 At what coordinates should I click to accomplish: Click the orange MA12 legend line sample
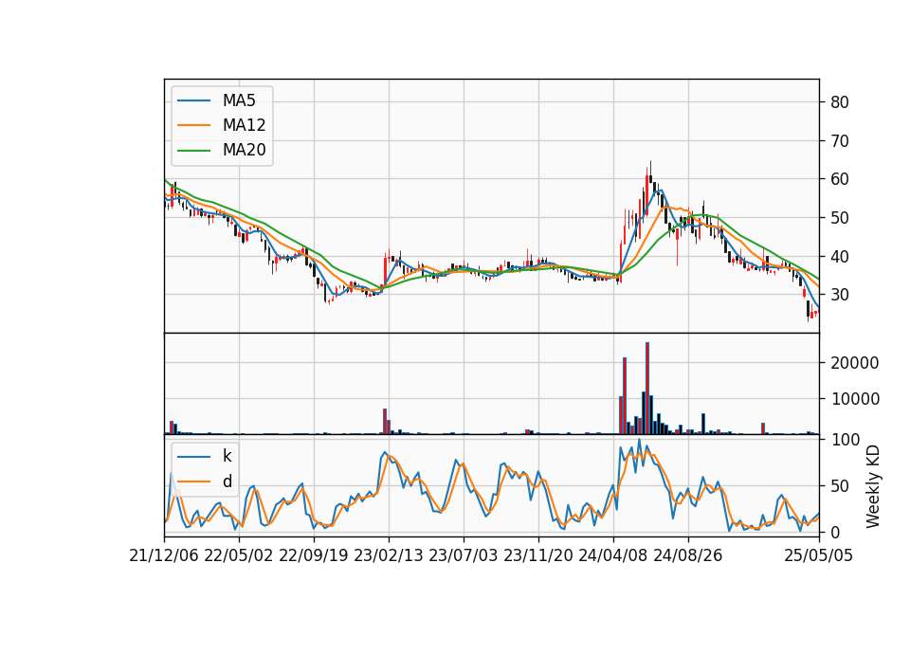pyautogui.click(x=193, y=125)
